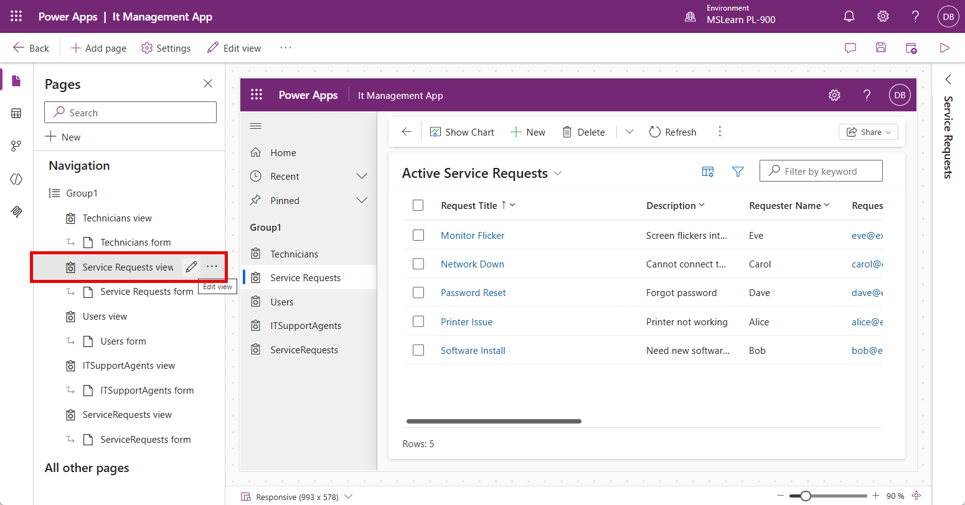Open the filter funnel icon
965x505 pixels.
tap(738, 172)
